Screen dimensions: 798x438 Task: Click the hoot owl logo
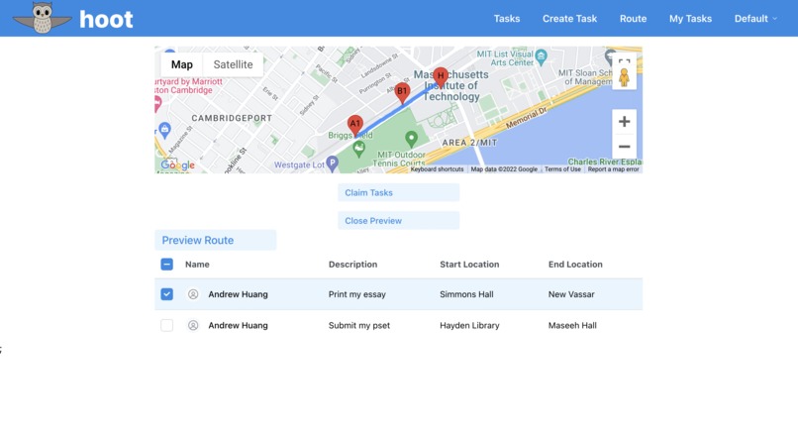pos(43,18)
